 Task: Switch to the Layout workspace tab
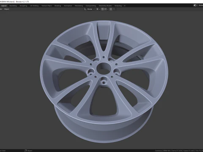pyautogui.click(x=4, y=6)
